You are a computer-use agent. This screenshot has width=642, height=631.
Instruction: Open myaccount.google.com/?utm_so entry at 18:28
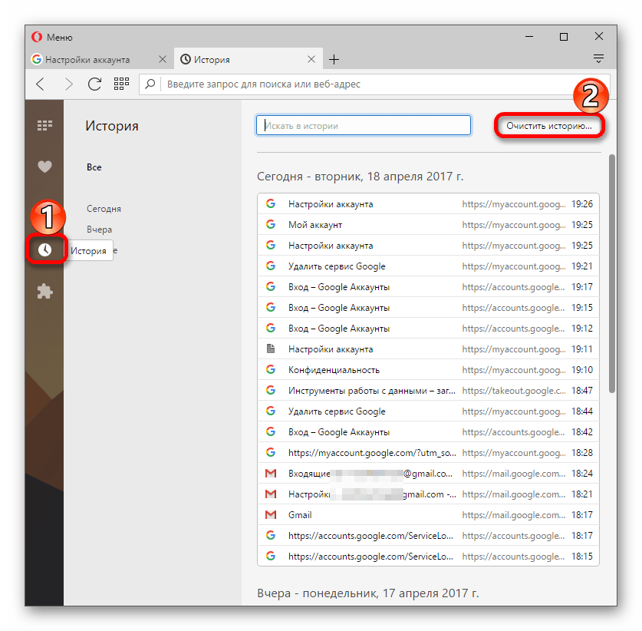click(x=428, y=453)
